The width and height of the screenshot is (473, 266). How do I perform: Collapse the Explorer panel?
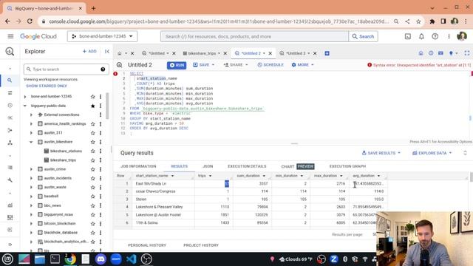click(x=107, y=52)
